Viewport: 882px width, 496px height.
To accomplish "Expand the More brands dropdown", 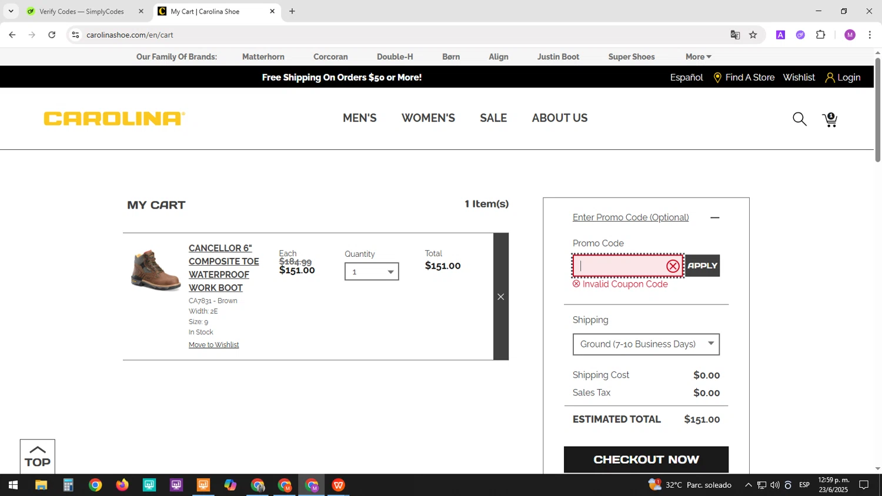I will click(x=699, y=57).
